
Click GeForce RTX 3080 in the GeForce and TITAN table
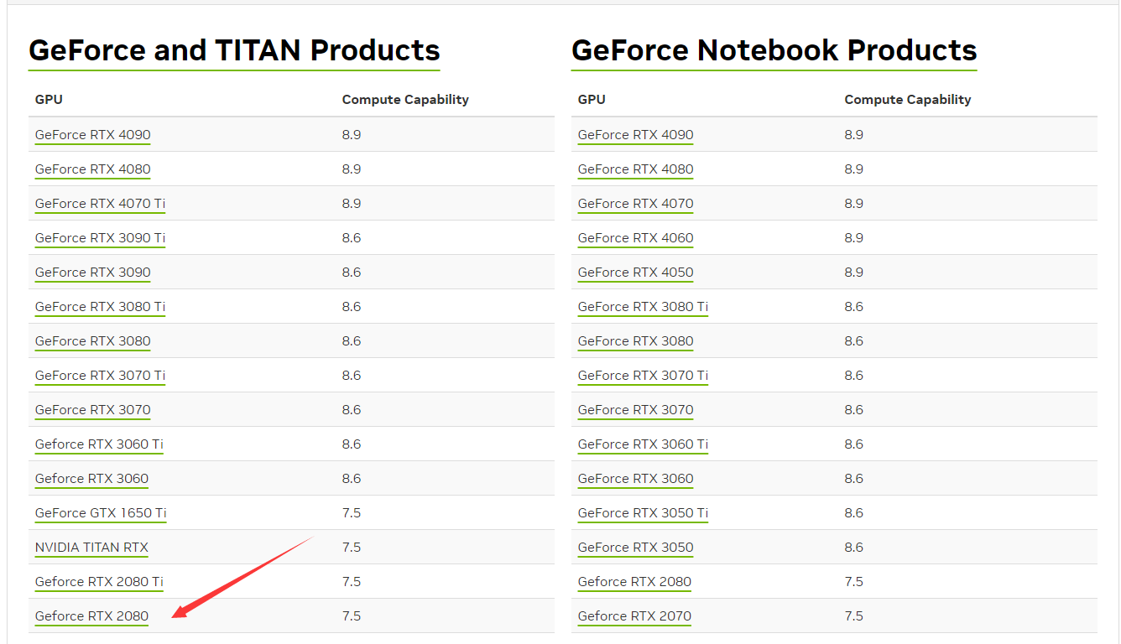click(93, 341)
